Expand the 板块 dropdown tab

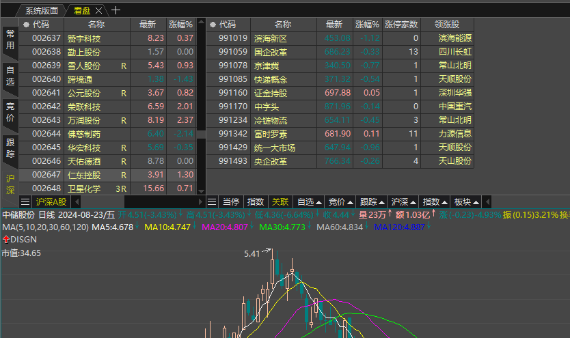[x=466, y=202]
